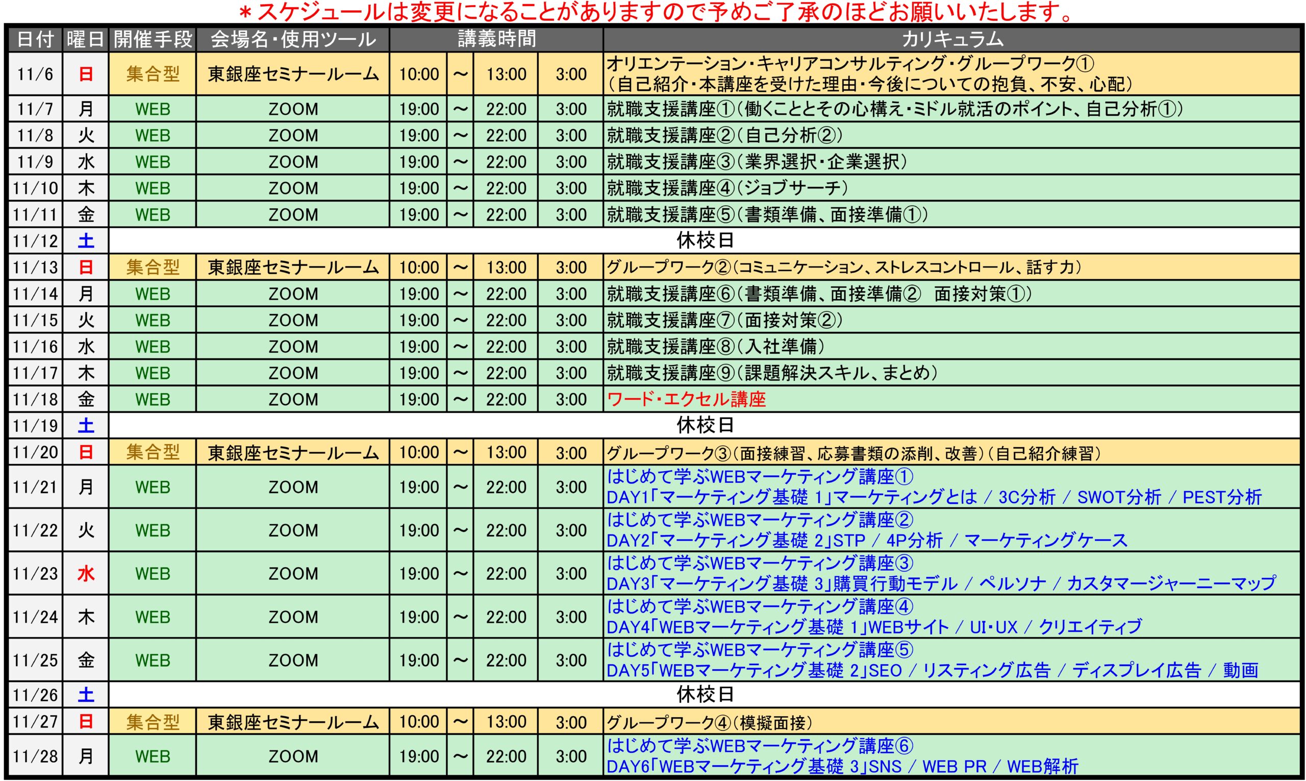Select the date cell 11/10

click(35, 188)
